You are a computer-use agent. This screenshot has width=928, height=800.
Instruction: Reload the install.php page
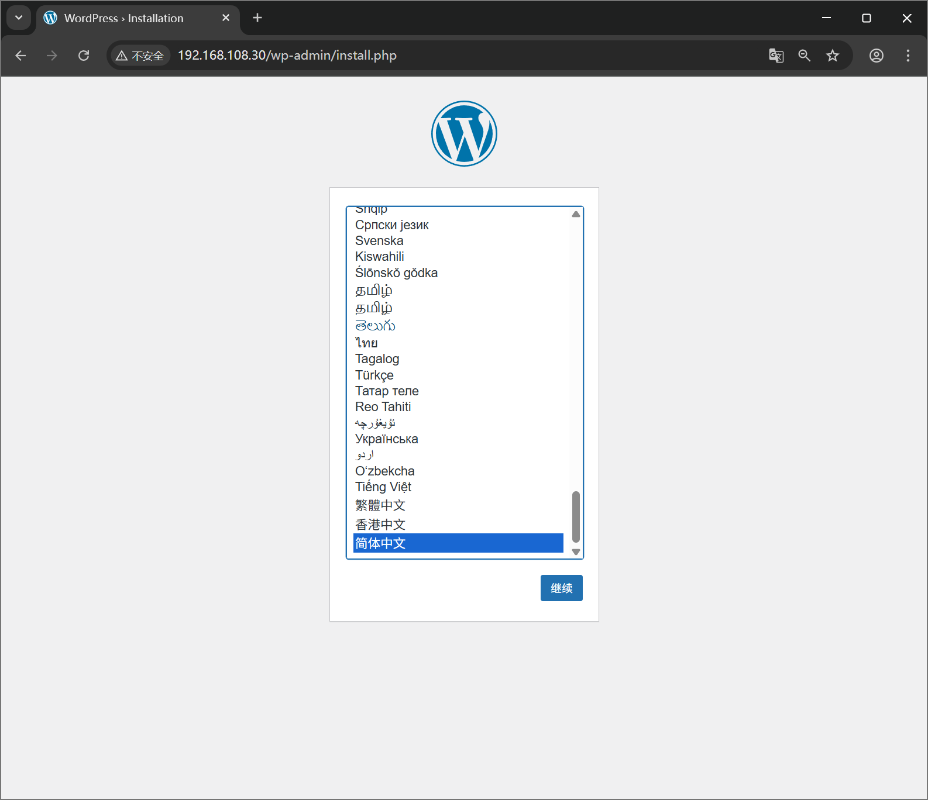point(84,56)
